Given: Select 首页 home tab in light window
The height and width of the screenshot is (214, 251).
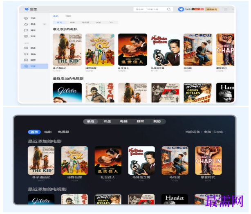Looking at the screenshot, I should [x=59, y=23].
